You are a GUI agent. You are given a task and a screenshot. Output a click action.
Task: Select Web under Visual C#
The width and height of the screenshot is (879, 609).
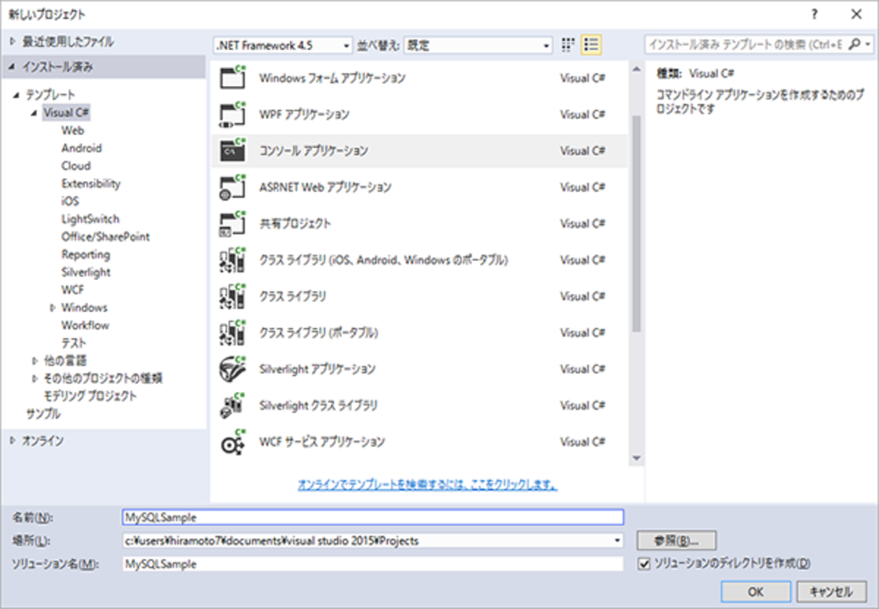point(73,130)
